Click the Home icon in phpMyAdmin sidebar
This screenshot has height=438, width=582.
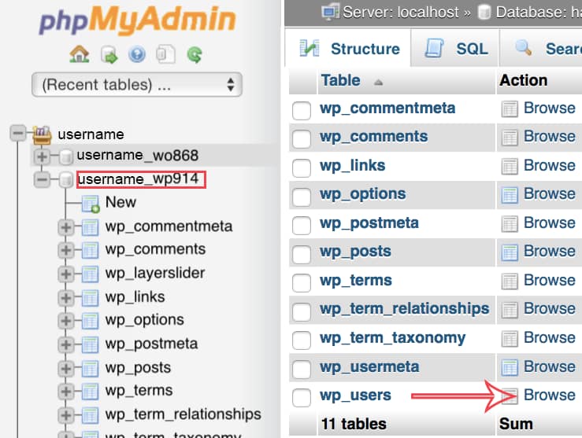pyautogui.click(x=80, y=54)
